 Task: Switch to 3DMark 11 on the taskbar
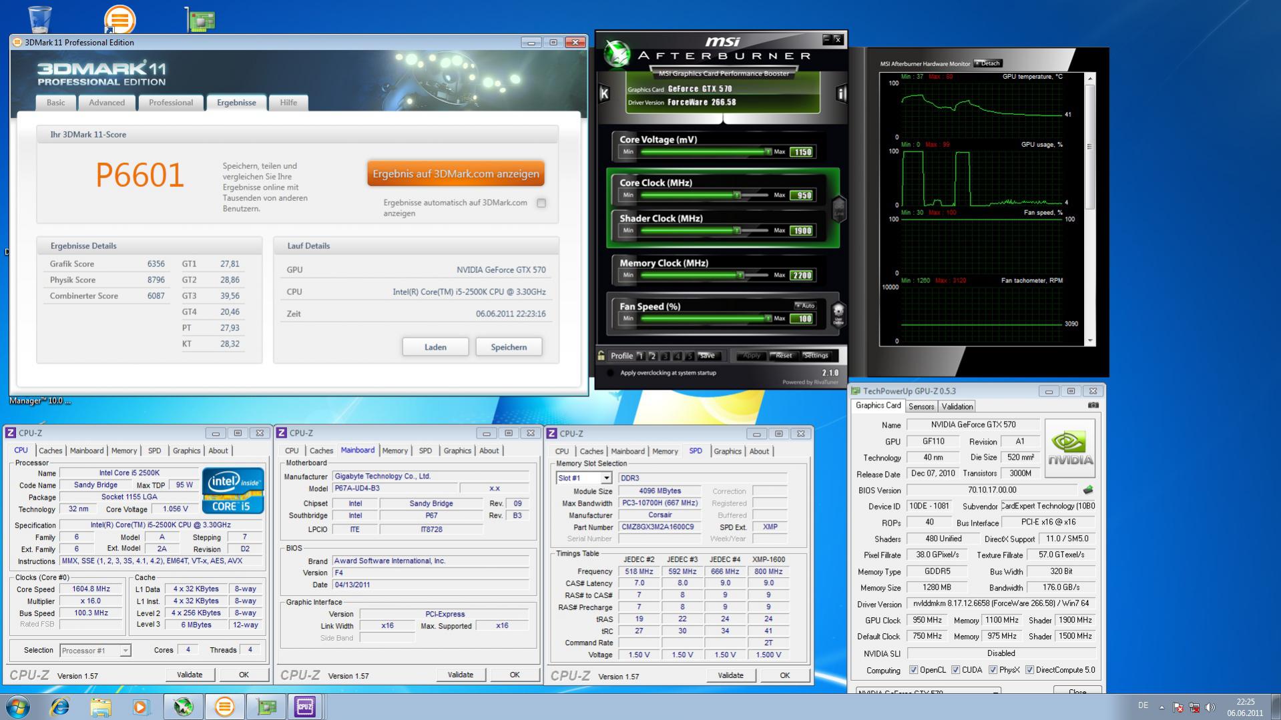tap(224, 706)
